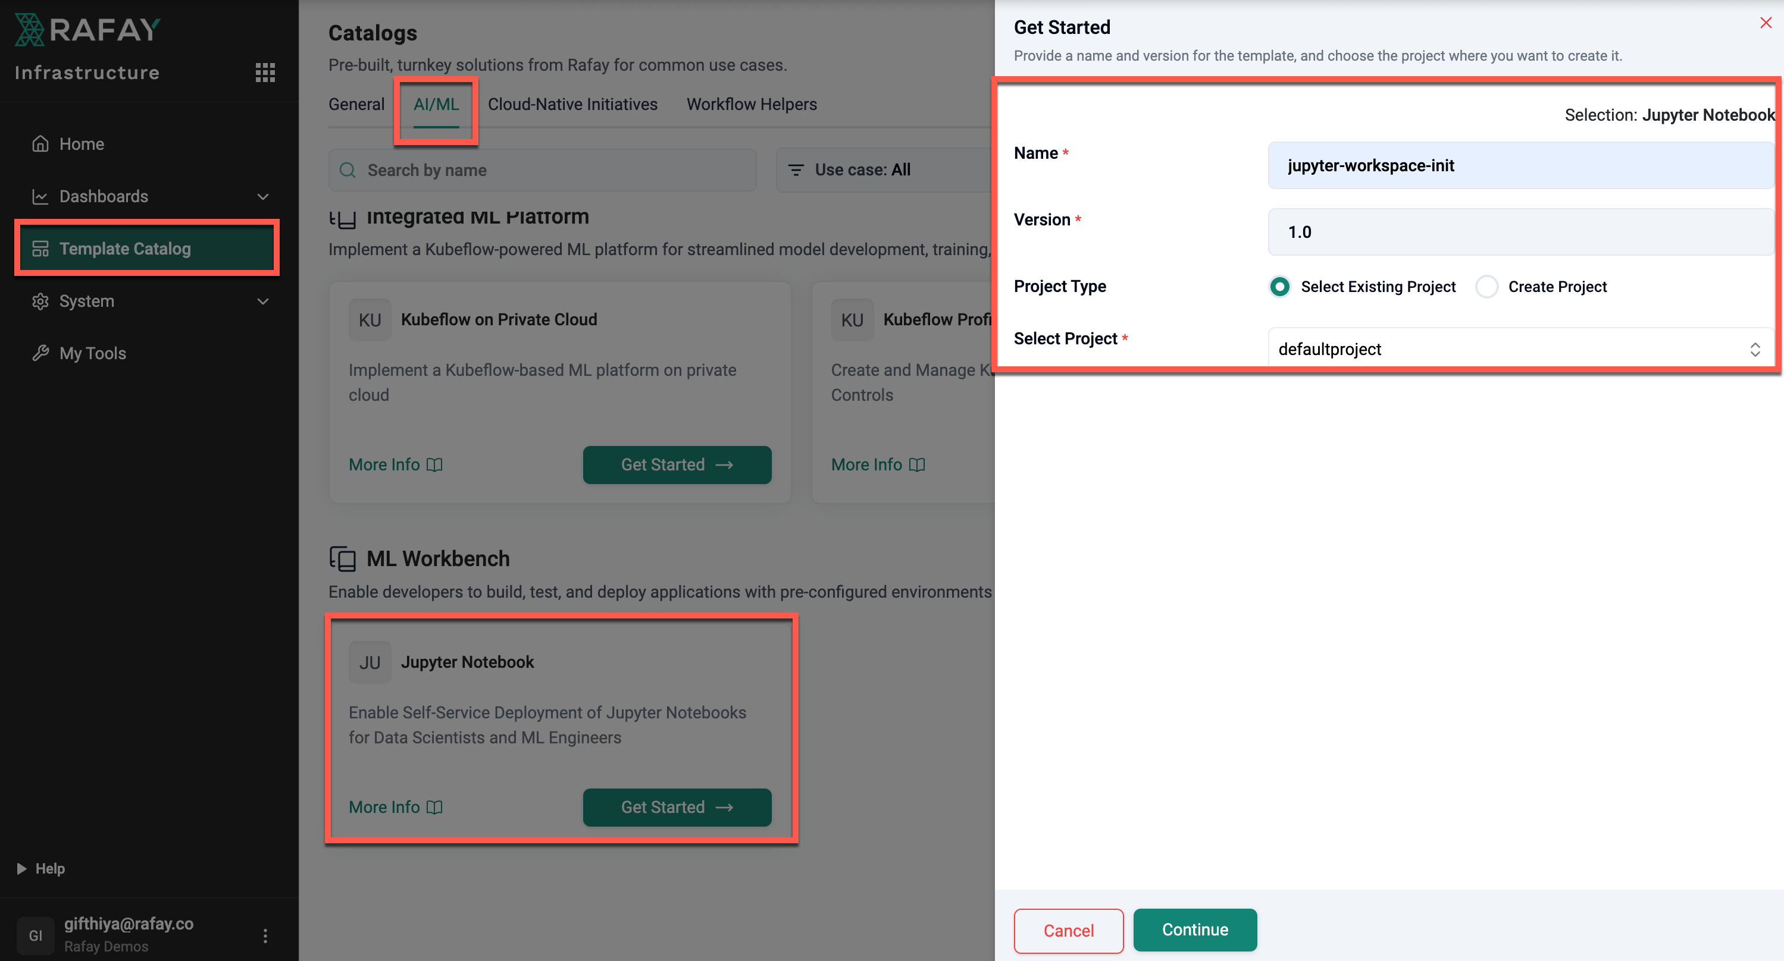Click the Search by name field
The width and height of the screenshot is (1784, 961).
(x=542, y=170)
